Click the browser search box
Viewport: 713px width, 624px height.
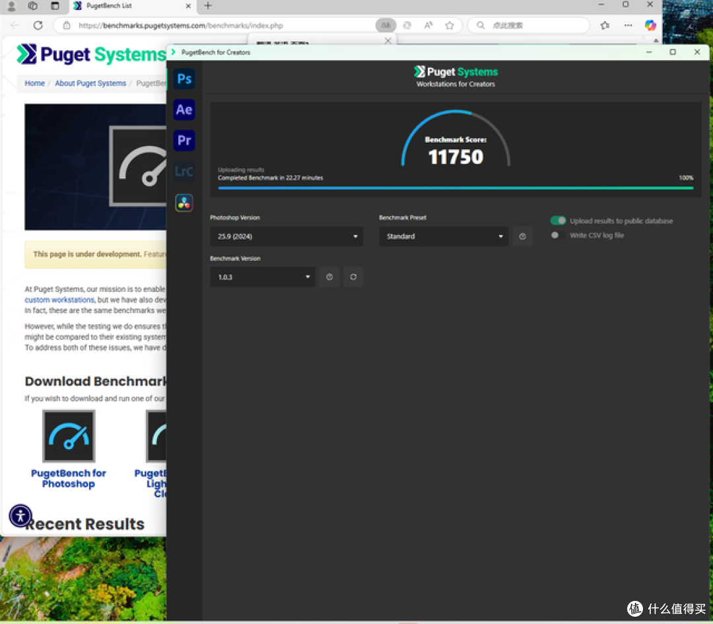(x=529, y=26)
